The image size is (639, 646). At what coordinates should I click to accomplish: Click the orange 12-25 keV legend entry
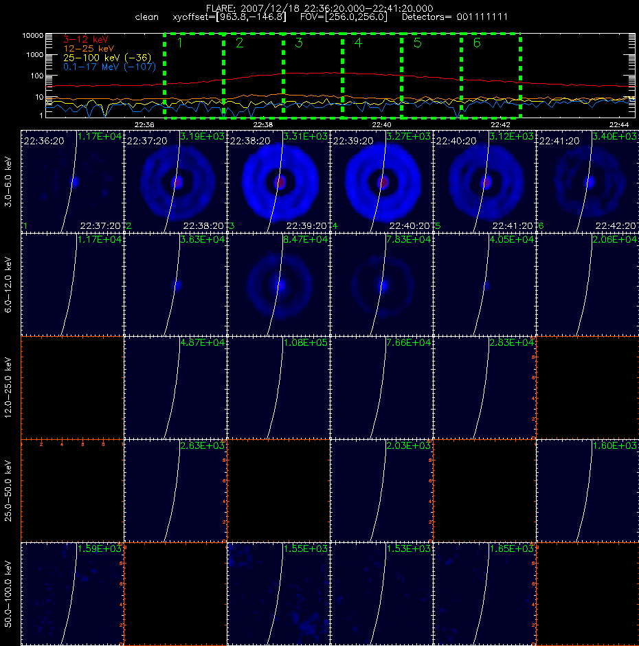pos(89,49)
